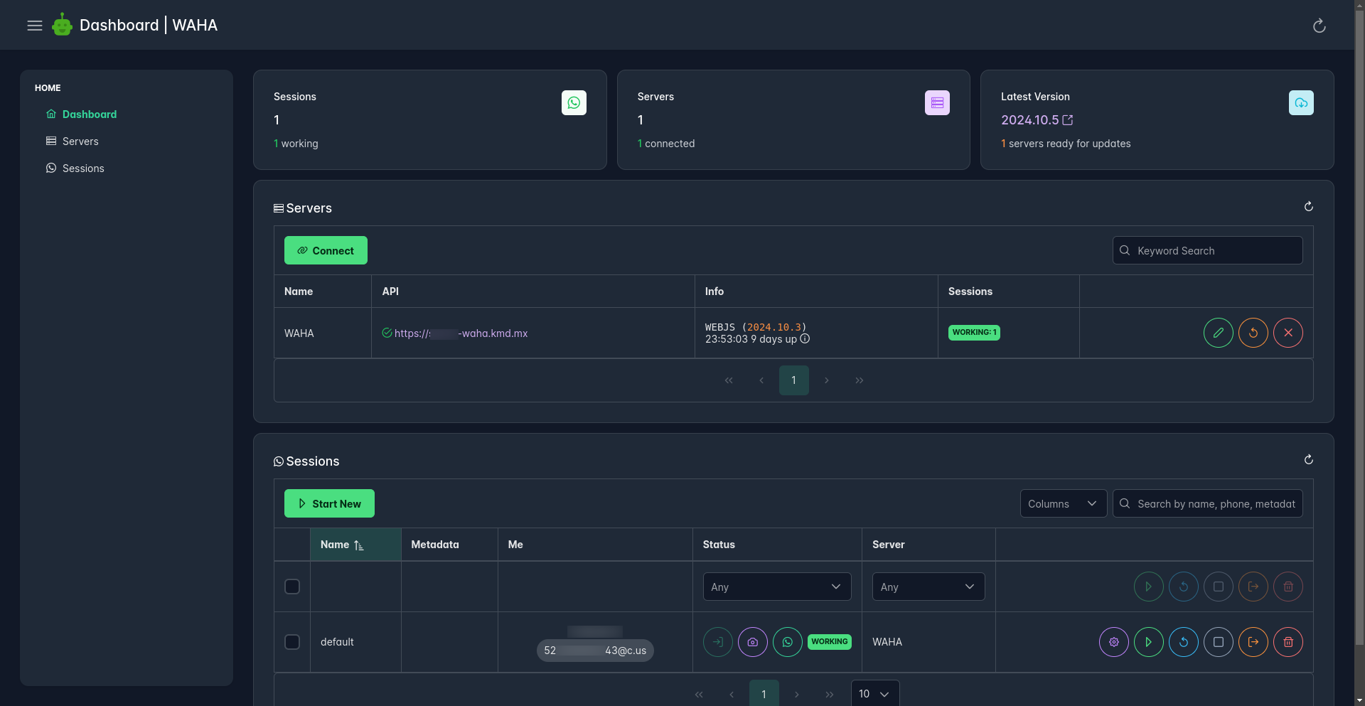This screenshot has height=706, width=1365.
Task: Click the bulk start sessions play icon
Action: tap(1148, 587)
